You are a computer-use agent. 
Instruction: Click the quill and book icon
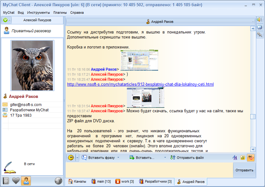[x=9, y=168]
